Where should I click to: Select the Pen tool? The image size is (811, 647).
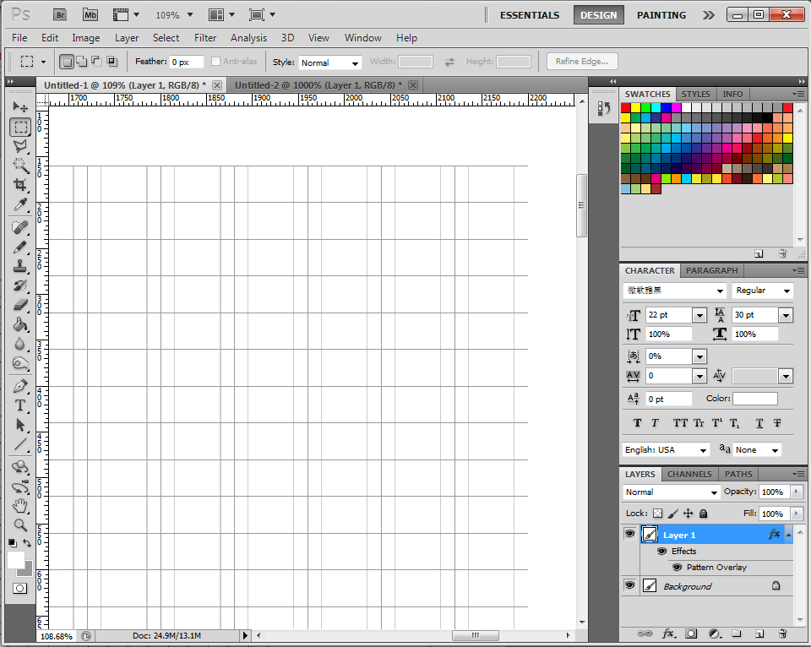20,386
